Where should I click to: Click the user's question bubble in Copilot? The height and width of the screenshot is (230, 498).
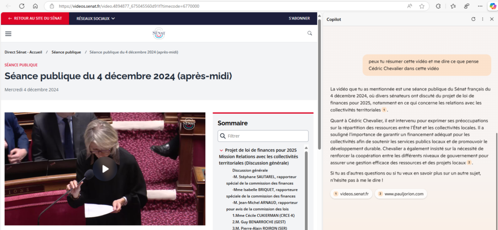(427, 65)
